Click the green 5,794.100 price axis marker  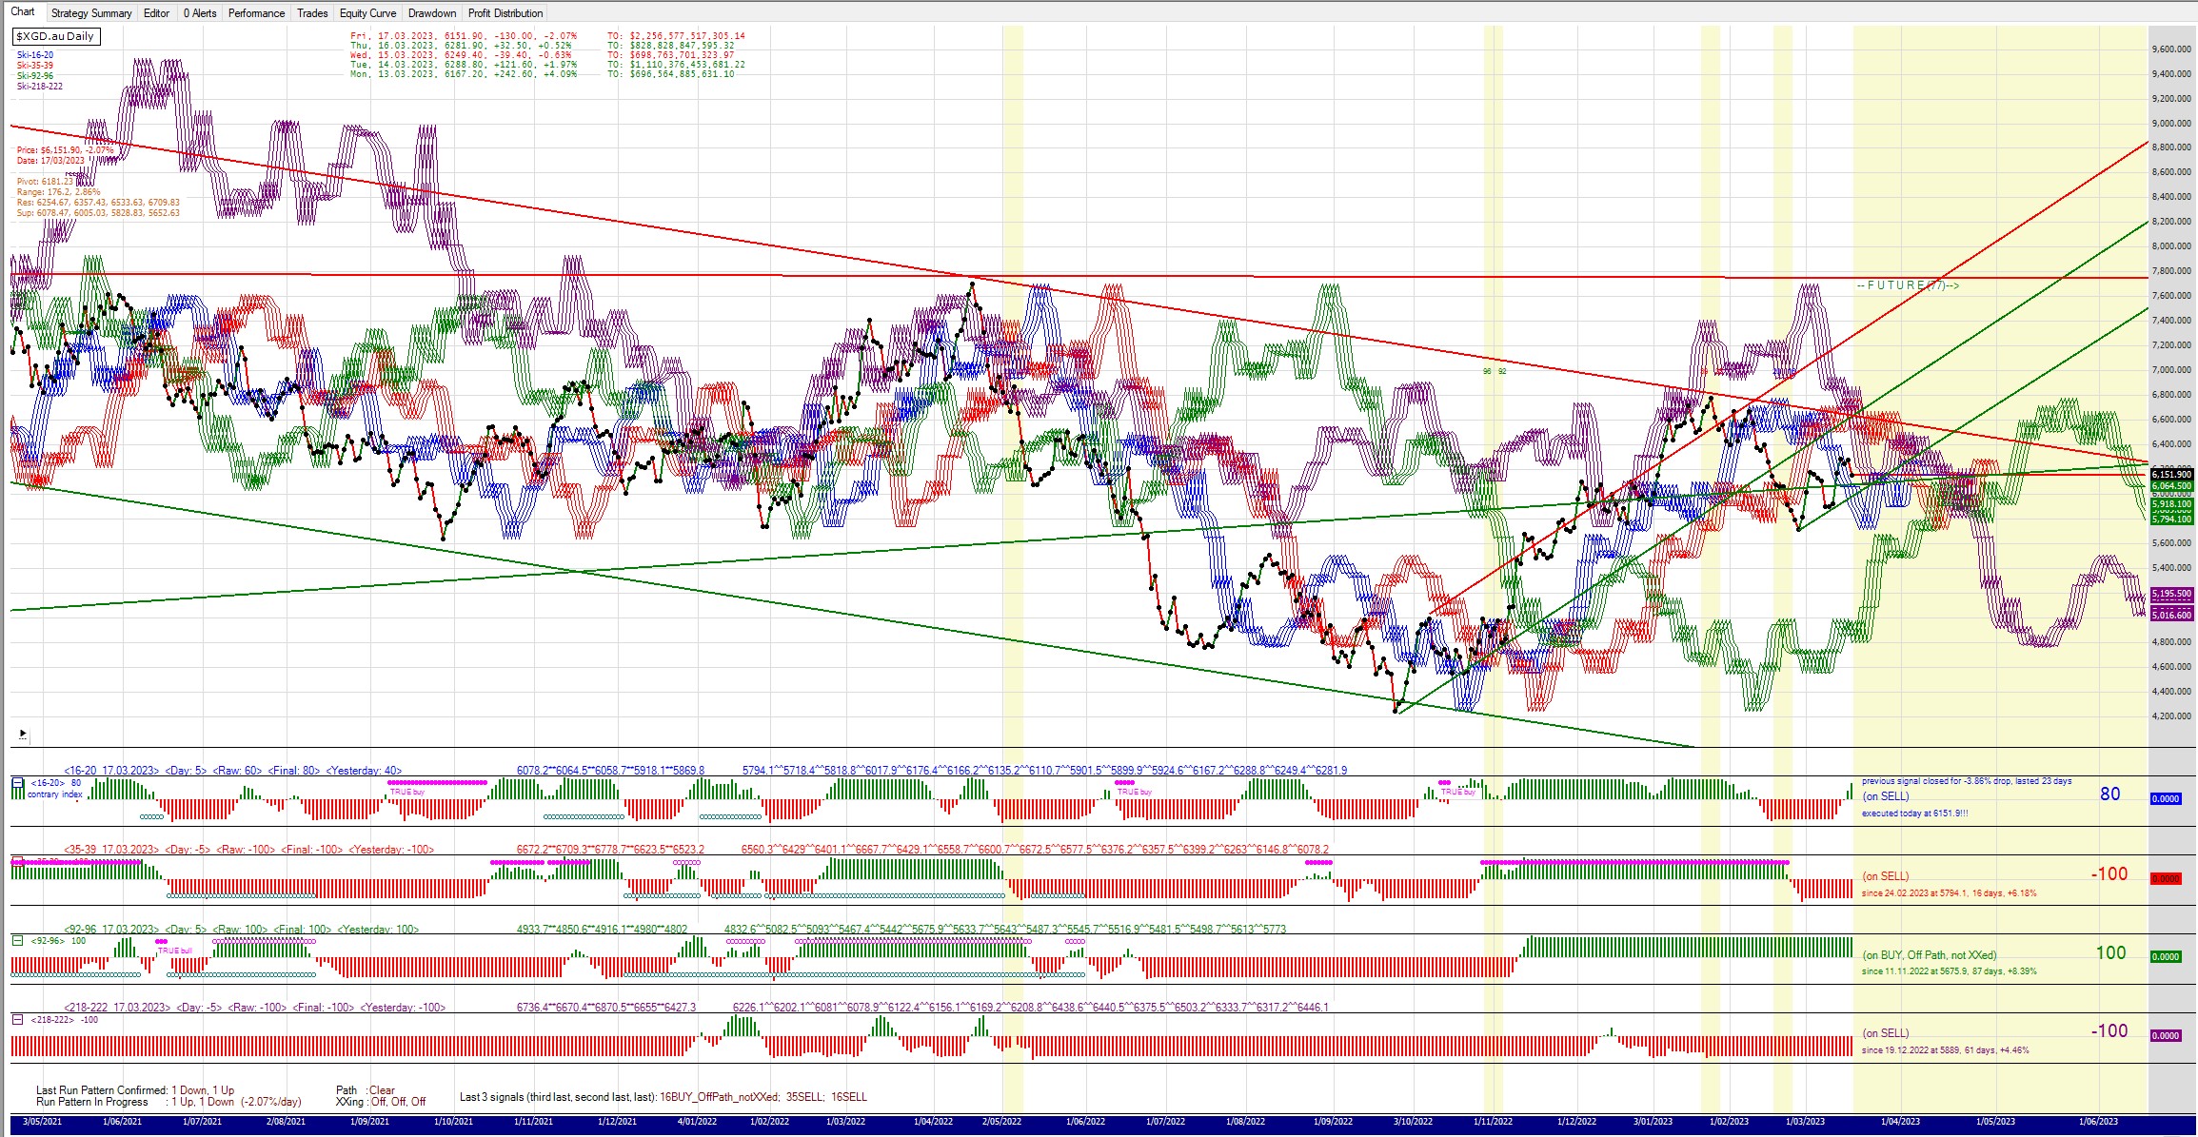(x=2171, y=519)
